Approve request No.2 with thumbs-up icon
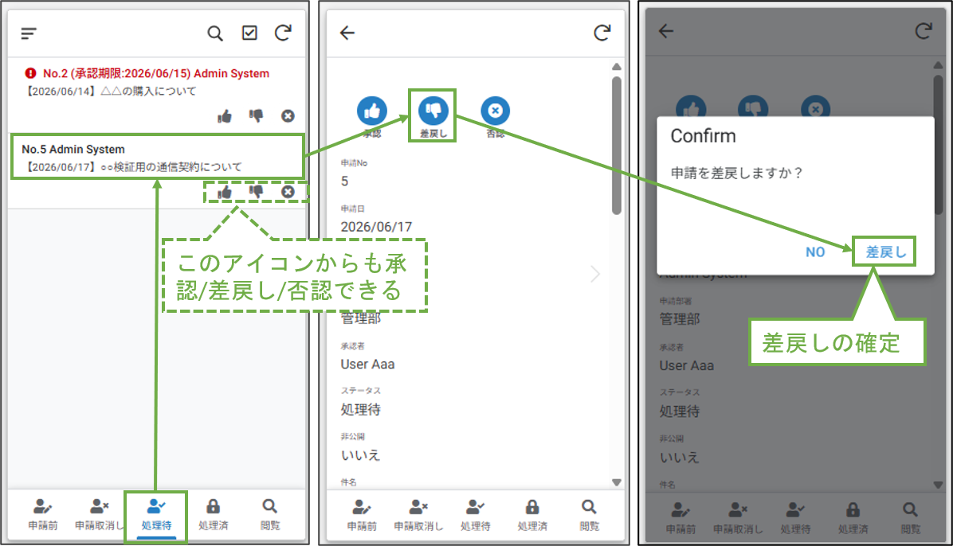Viewport: 953px width, 546px height. (225, 115)
